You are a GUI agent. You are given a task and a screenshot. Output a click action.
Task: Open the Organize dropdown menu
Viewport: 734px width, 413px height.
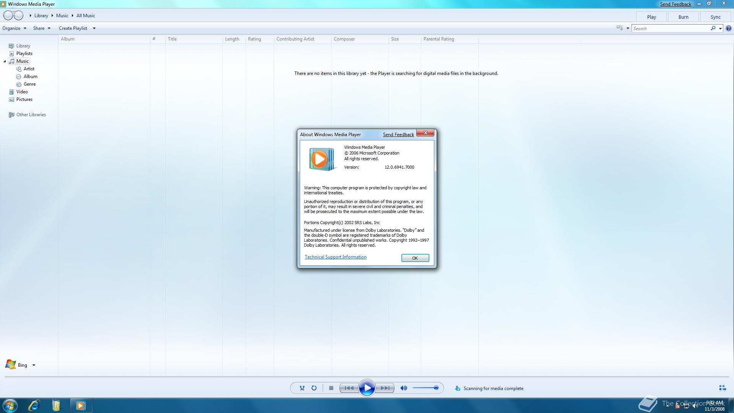(14, 28)
